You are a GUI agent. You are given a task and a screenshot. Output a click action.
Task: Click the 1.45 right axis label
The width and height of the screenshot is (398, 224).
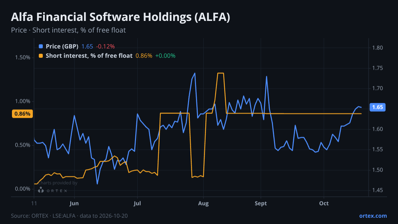coord(377,190)
